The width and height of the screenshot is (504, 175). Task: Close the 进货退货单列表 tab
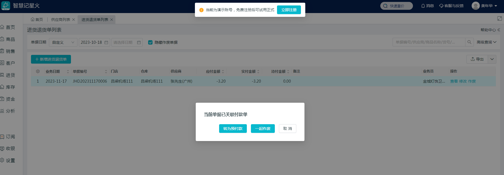111,20
